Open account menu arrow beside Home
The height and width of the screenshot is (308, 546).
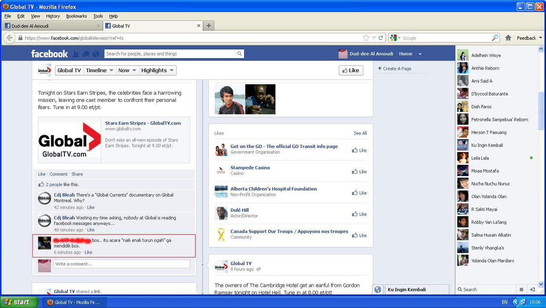tap(420, 54)
